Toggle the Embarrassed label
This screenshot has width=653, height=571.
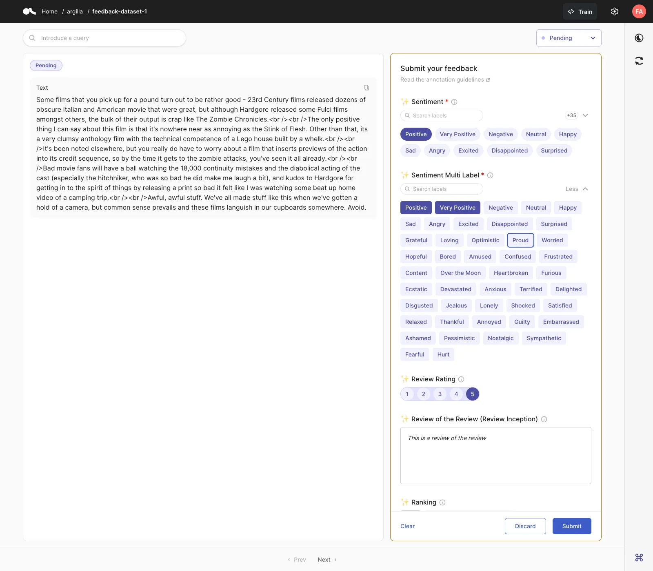tap(561, 322)
